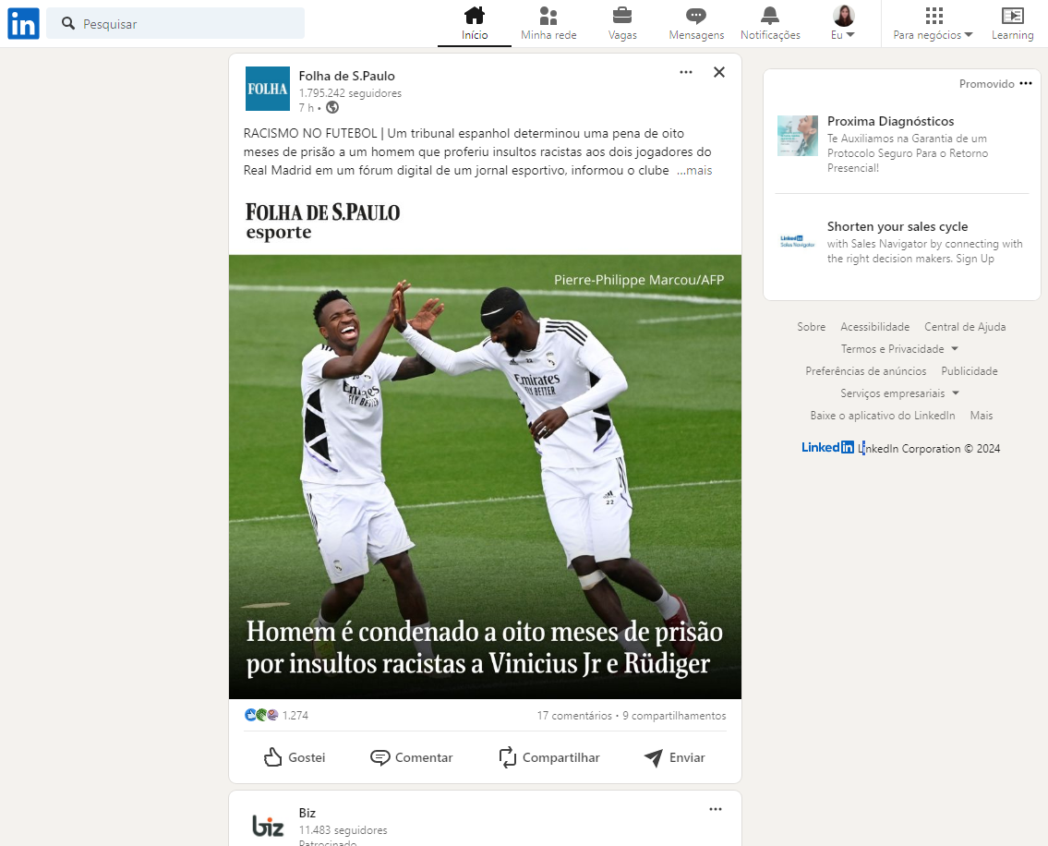1048x846 pixels.
Task: Dismiss the Folha de S.Paulo post
Action: click(719, 72)
